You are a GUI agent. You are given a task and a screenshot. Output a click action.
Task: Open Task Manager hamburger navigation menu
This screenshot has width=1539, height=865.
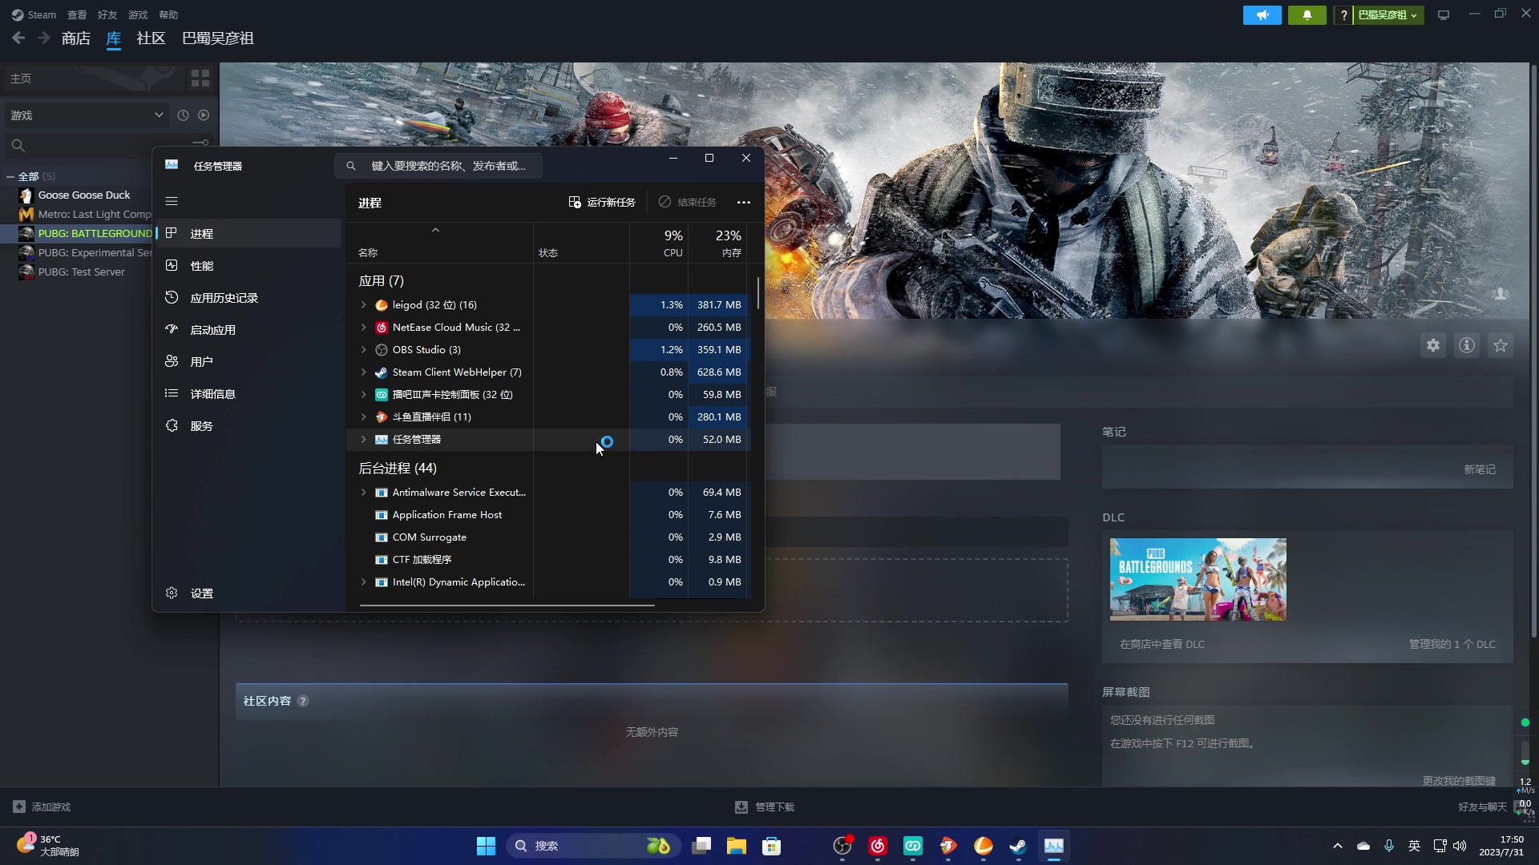tap(172, 201)
